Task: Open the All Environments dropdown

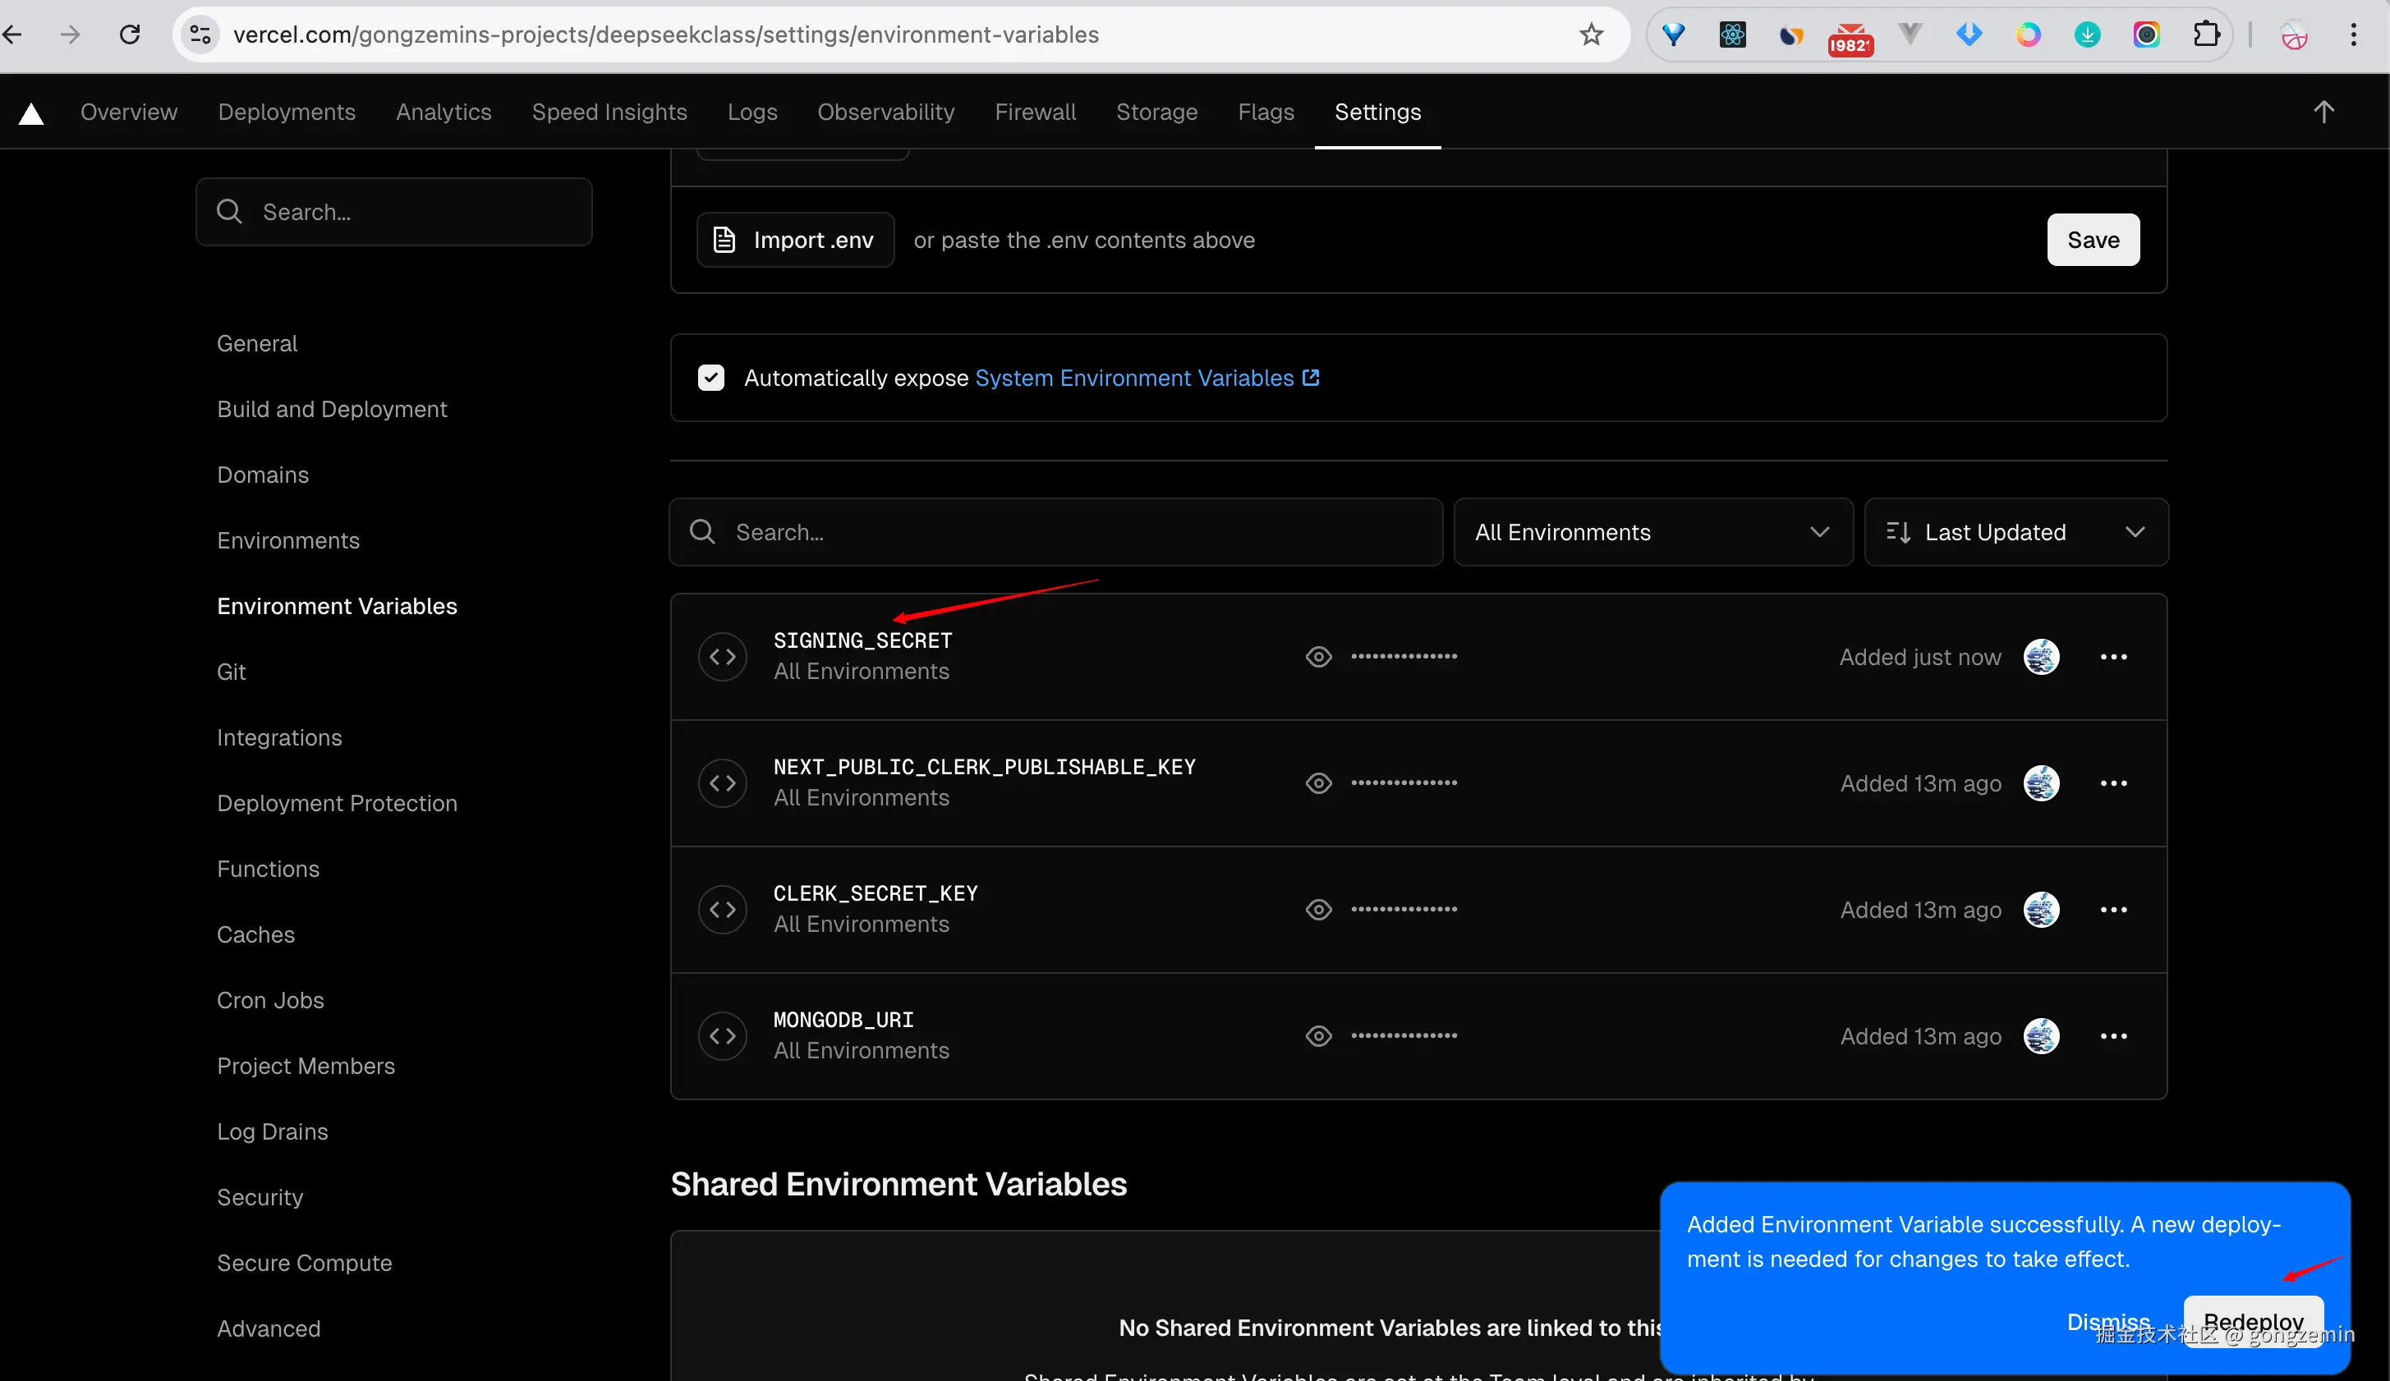Action: (x=1653, y=533)
